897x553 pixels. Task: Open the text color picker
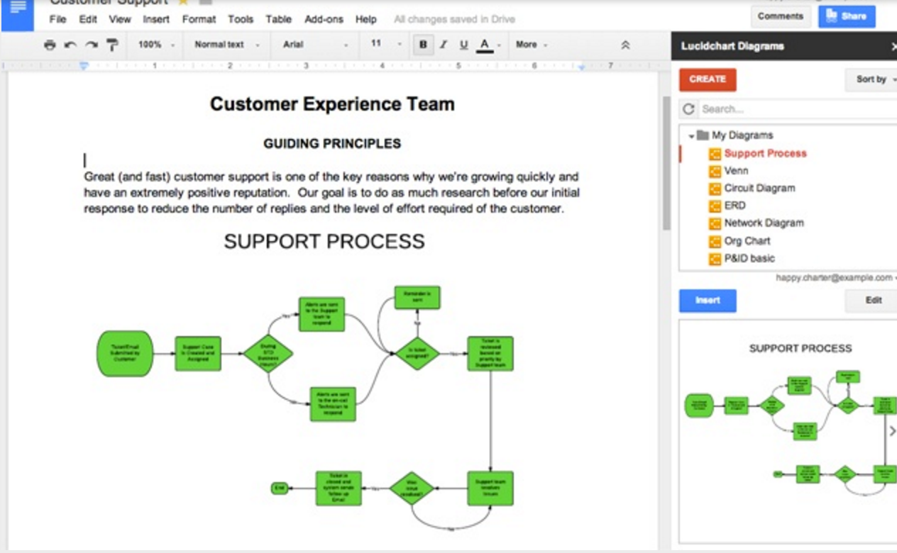pos(484,45)
